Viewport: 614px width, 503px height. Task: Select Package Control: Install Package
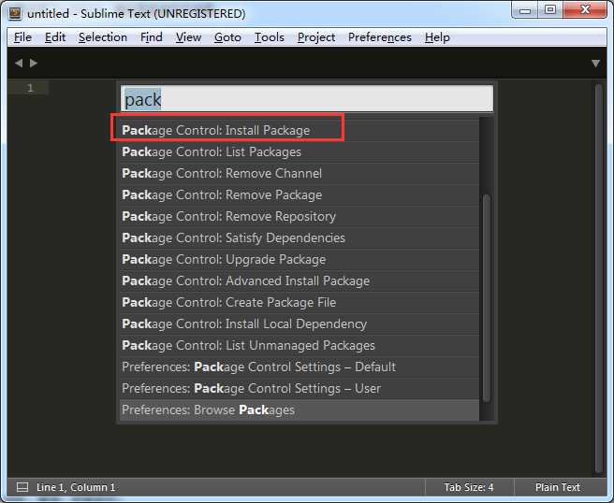(x=300, y=130)
